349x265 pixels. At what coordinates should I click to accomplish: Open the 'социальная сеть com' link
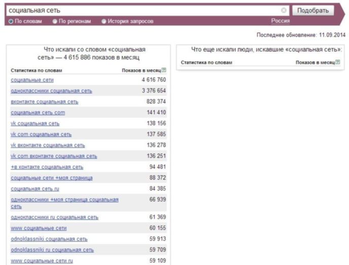(38, 112)
